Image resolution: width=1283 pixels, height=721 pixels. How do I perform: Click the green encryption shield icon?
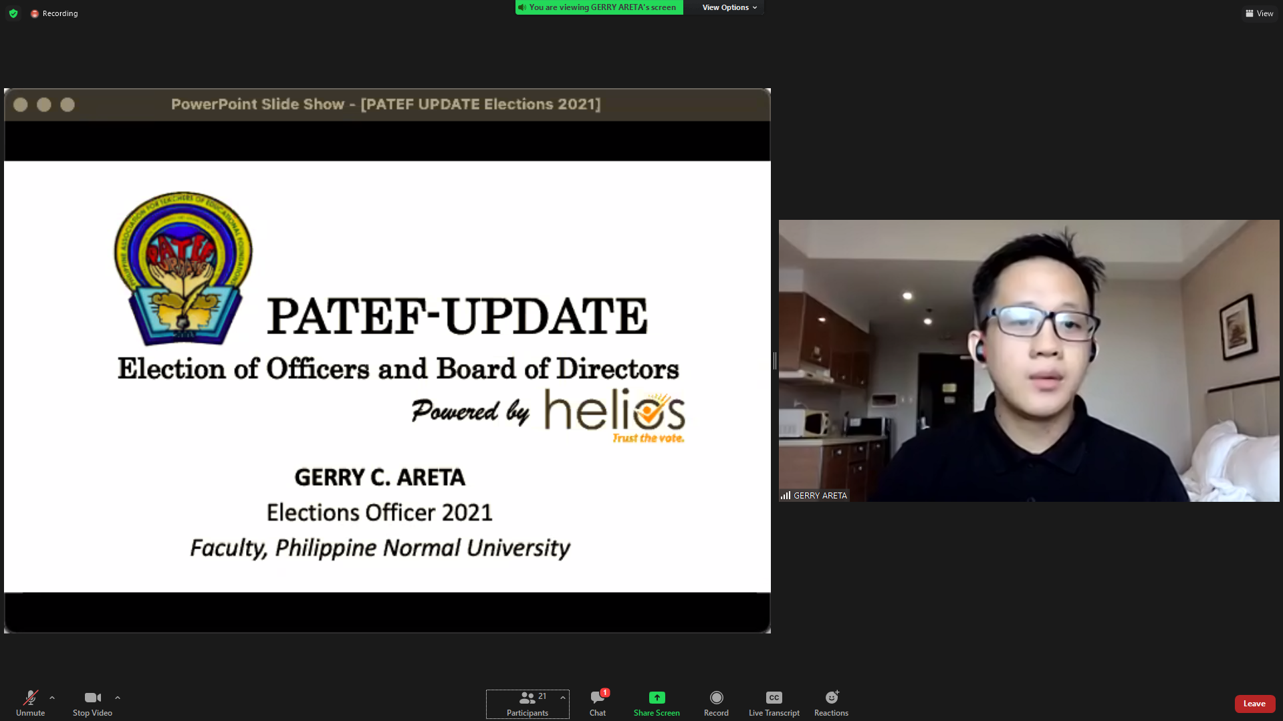pyautogui.click(x=13, y=13)
